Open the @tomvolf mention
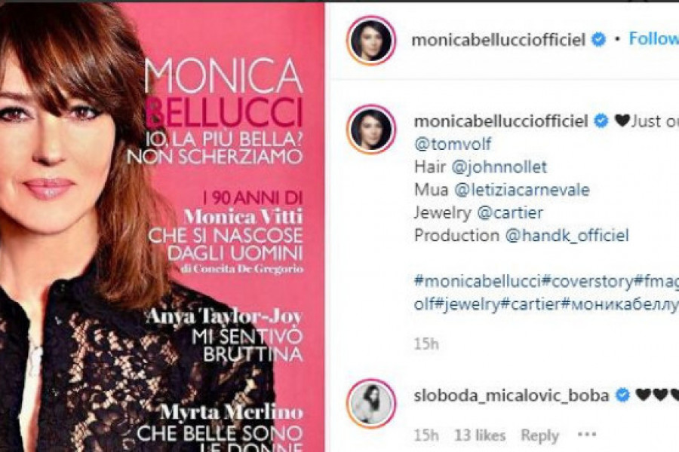This screenshot has width=679, height=452. pos(453,144)
